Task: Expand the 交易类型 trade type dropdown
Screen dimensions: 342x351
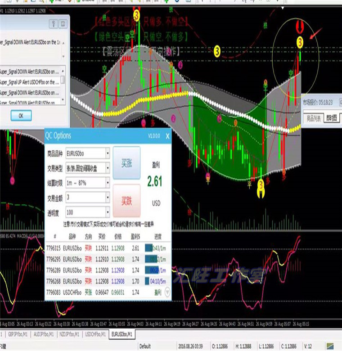Action: click(x=108, y=168)
